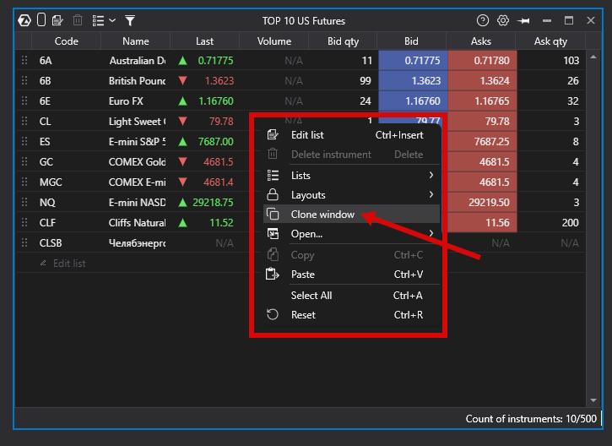Image resolution: width=612 pixels, height=446 pixels.
Task: Open the Lists submenu
Action: [351, 176]
